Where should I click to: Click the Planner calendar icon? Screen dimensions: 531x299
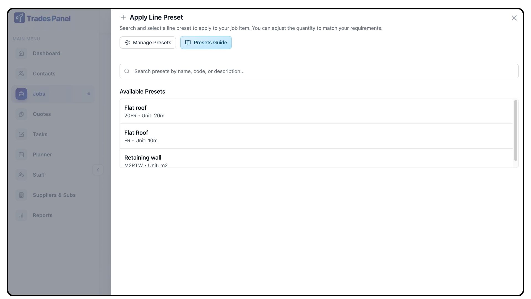tap(21, 154)
